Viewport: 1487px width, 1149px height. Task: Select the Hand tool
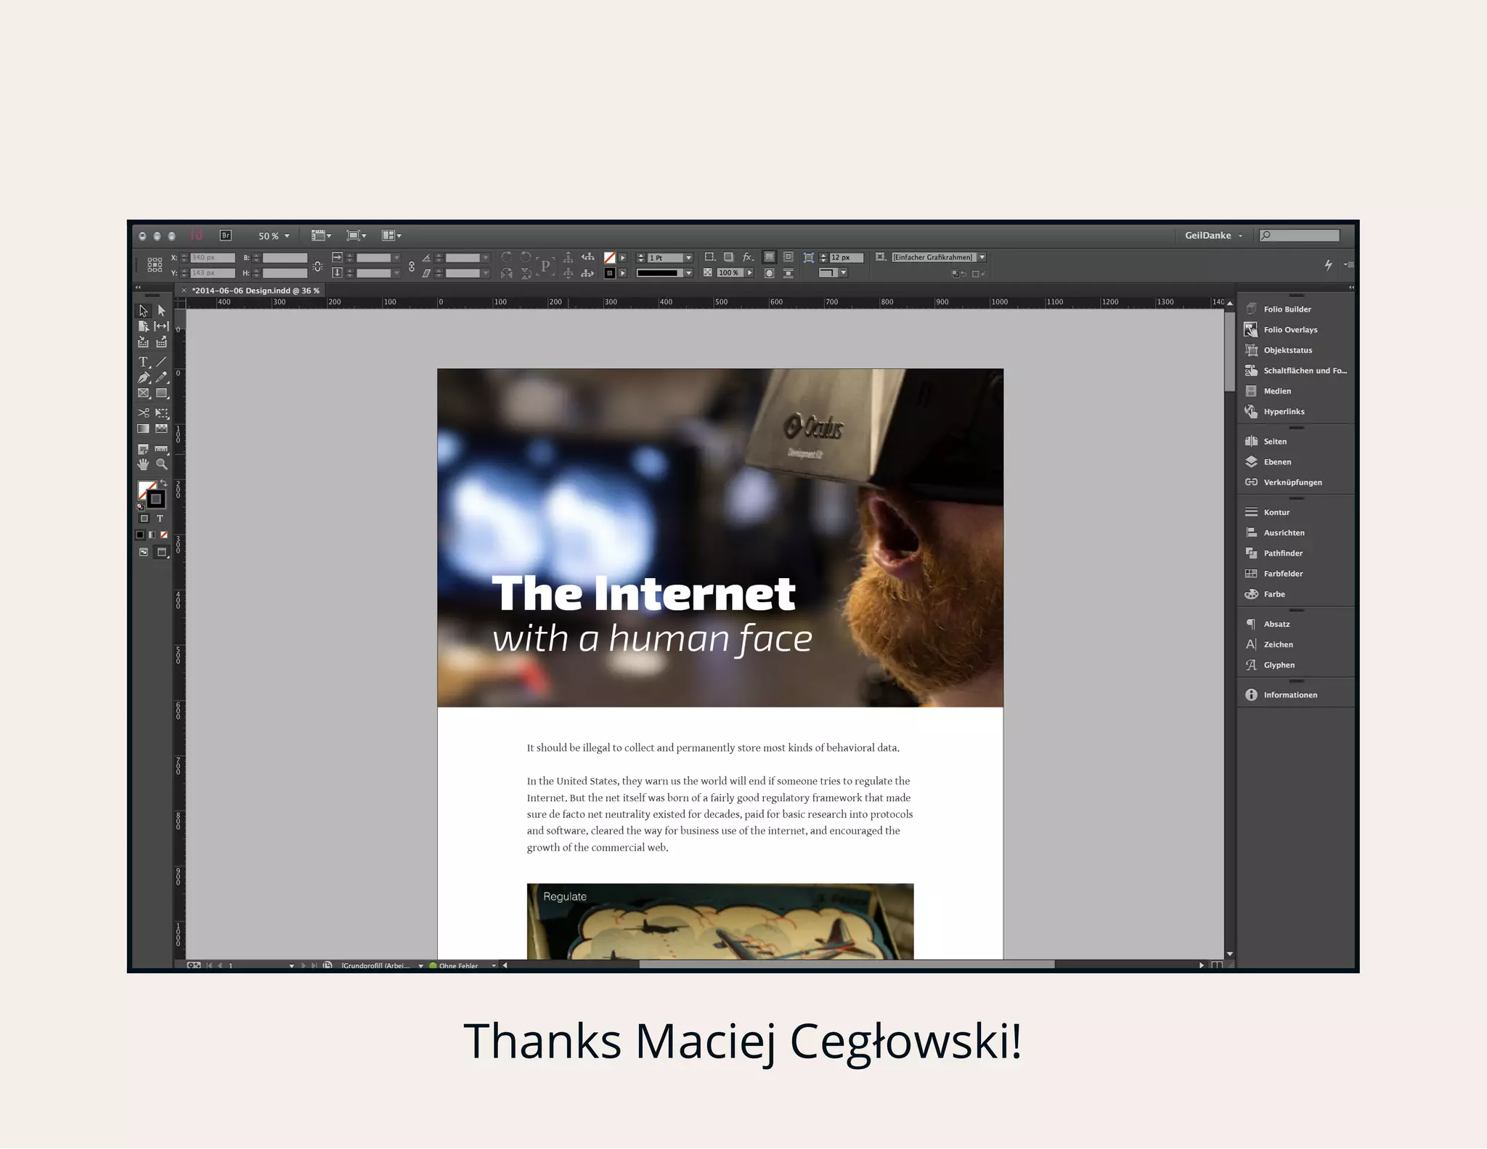tap(144, 464)
